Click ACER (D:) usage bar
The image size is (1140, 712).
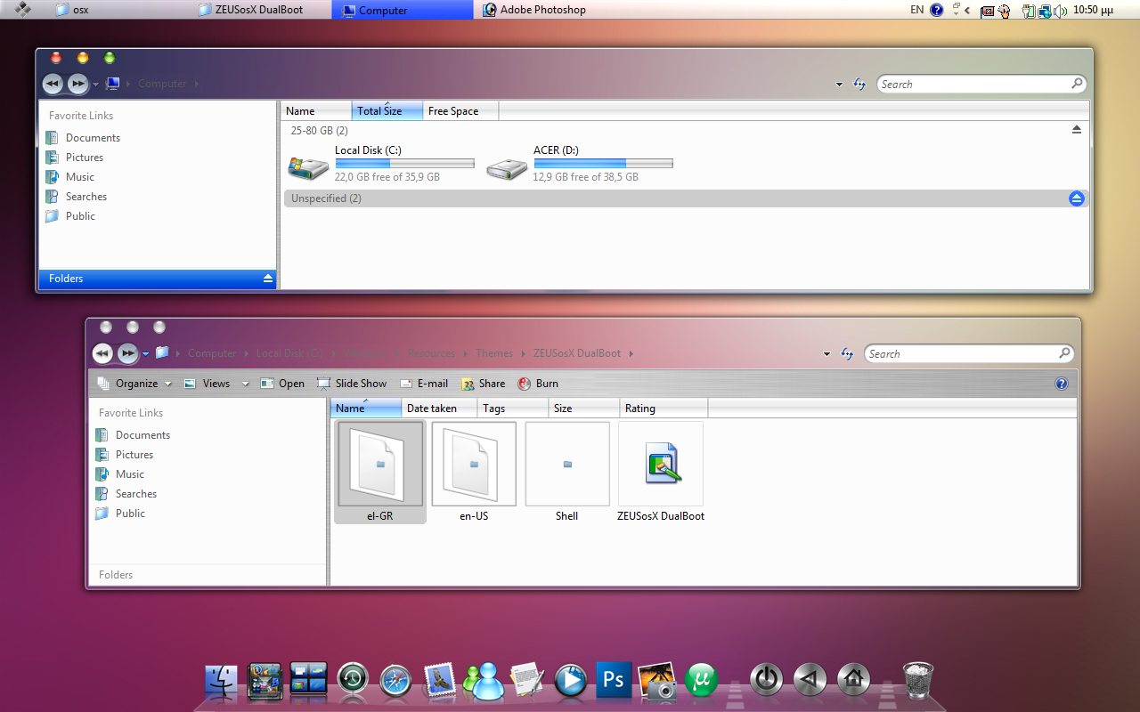[x=603, y=164]
